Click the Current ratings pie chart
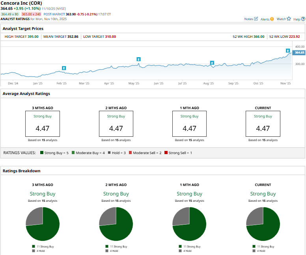 pos(263,223)
